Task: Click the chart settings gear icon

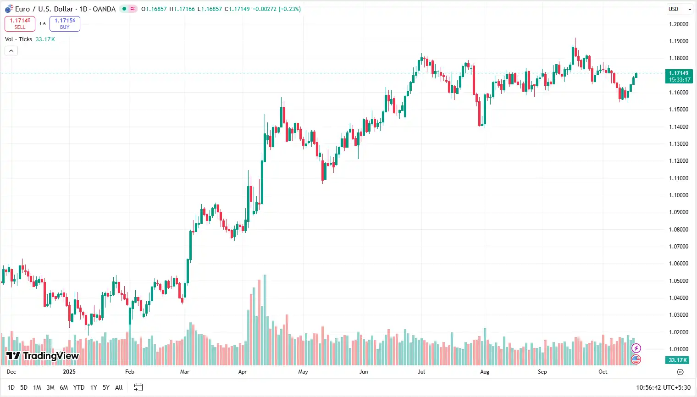Action: 680,372
